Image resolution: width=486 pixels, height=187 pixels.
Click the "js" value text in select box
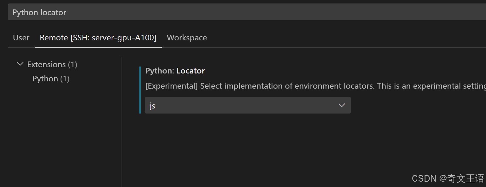(152, 106)
